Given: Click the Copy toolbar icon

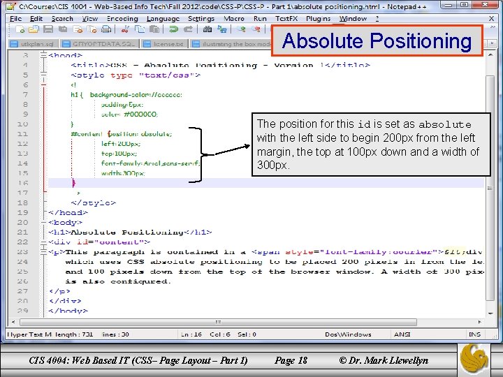Looking at the screenshot, I should [140, 29].
